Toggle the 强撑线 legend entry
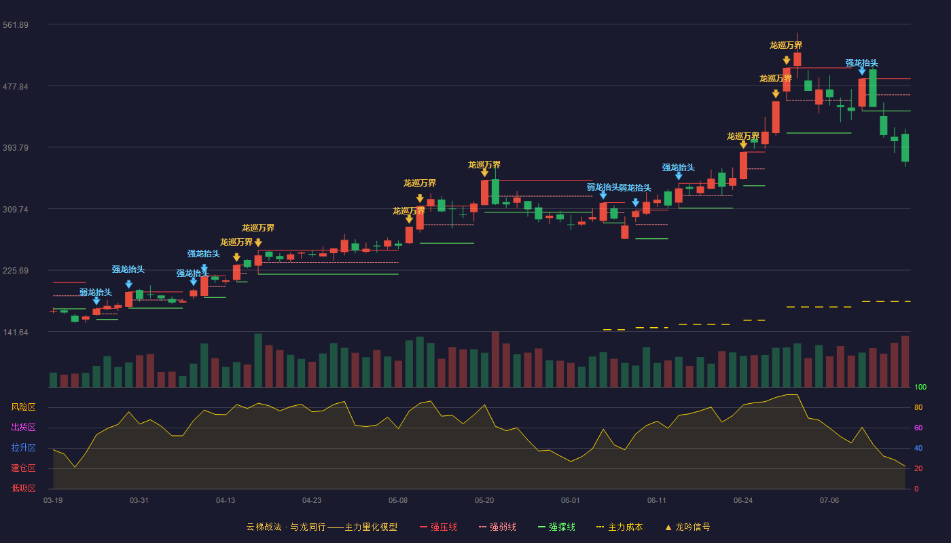This screenshot has width=951, height=543. click(556, 527)
